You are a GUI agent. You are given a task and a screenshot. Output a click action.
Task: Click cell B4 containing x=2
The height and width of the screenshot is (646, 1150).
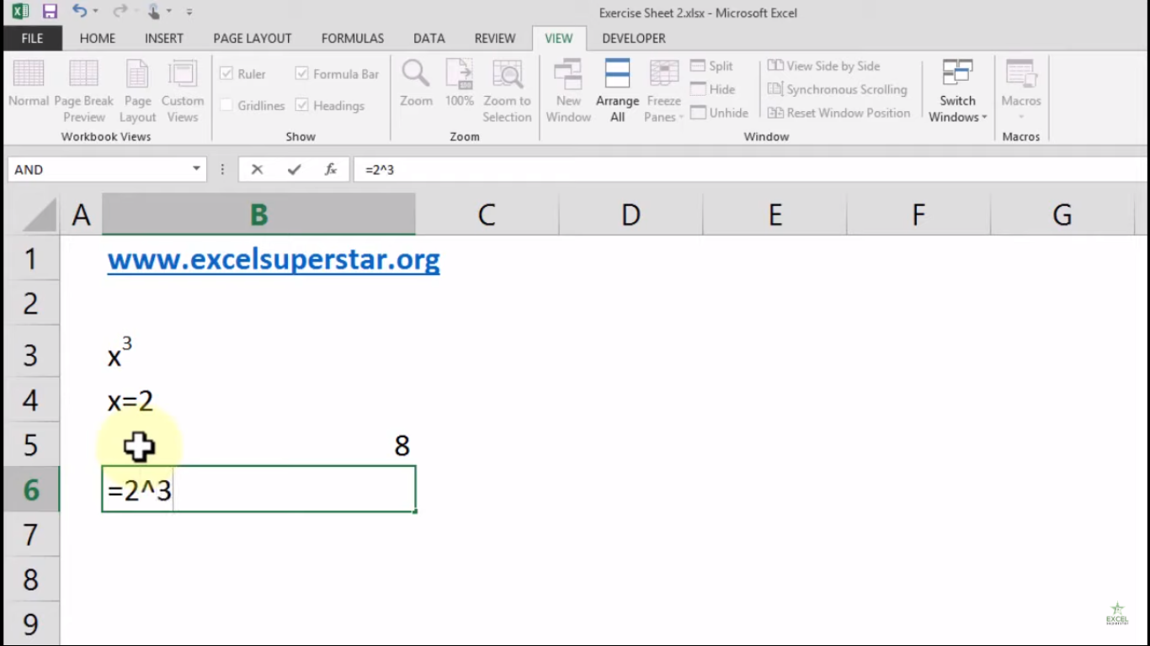pos(258,400)
